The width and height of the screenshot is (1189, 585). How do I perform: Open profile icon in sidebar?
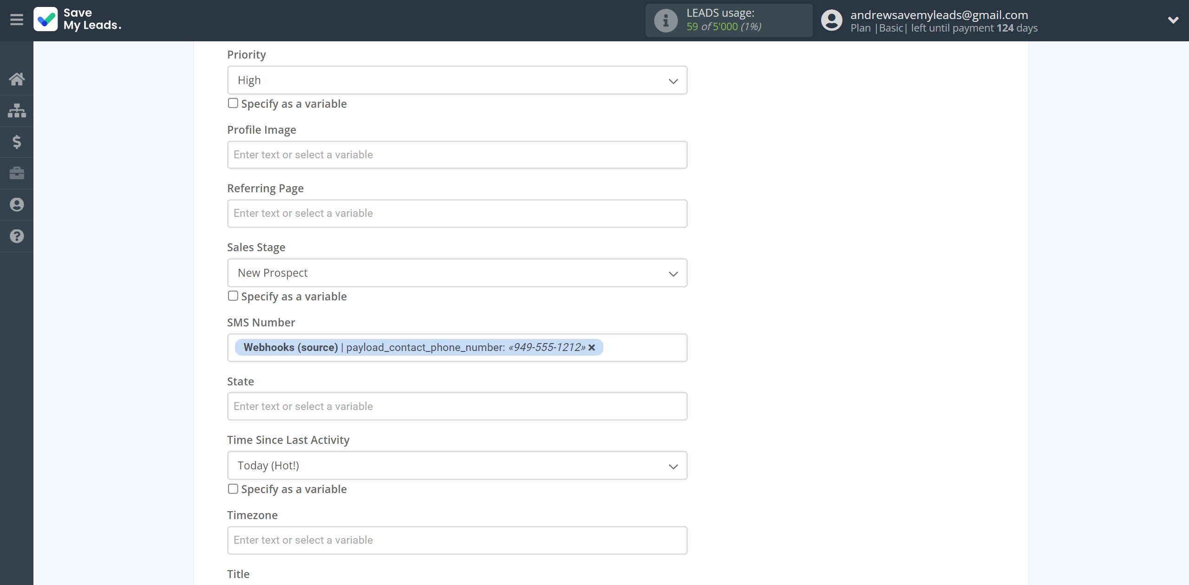coord(17,205)
